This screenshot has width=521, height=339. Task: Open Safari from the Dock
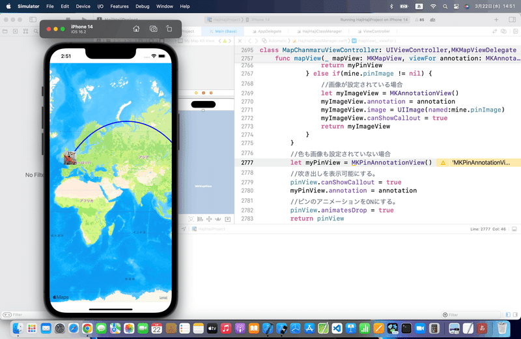pyautogui.click(x=74, y=329)
